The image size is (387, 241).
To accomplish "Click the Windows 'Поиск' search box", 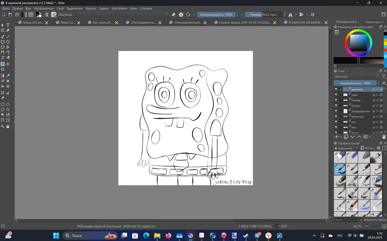I will tap(90, 235).
